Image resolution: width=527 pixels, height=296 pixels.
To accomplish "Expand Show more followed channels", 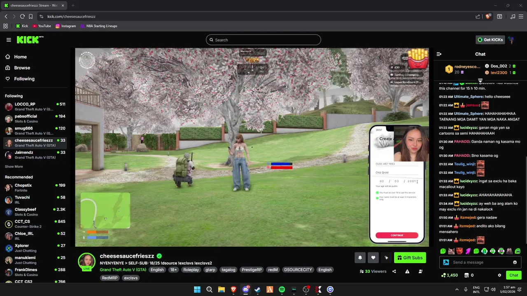I will tap(14, 166).
